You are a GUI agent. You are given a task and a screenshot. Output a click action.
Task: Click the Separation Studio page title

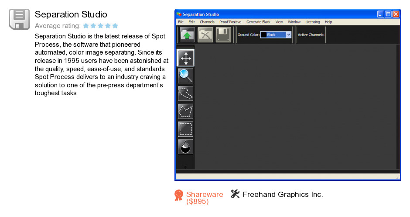[x=71, y=14]
